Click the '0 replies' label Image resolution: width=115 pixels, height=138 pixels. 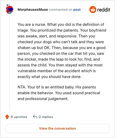46,117
